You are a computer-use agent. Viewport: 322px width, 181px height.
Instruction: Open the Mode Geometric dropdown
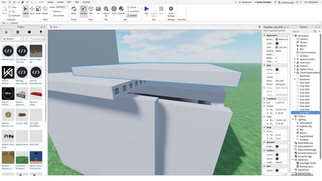61,7
